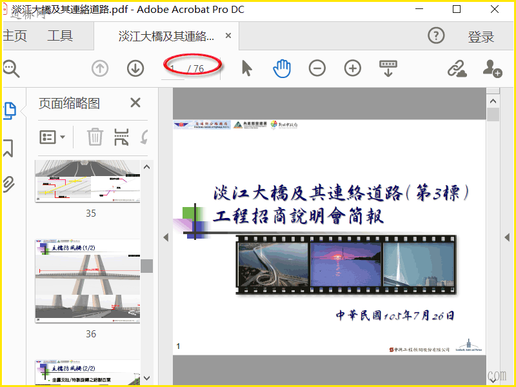The width and height of the screenshot is (516, 387).
Task: Collapse the left navigation pane arrow
Action: coord(166,237)
